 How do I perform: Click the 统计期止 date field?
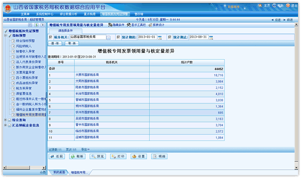pyautogui.click(x=199, y=37)
